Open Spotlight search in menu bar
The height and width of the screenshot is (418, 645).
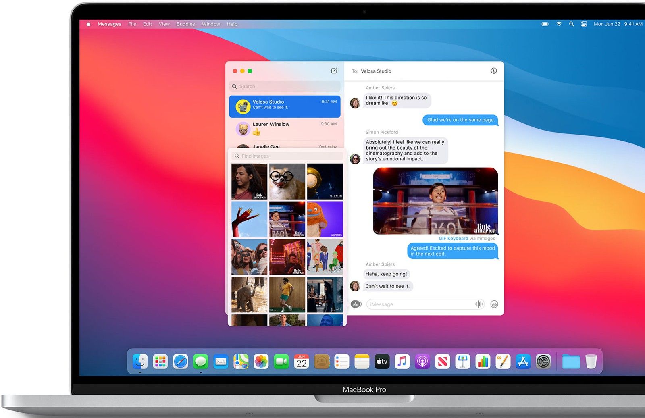point(571,24)
